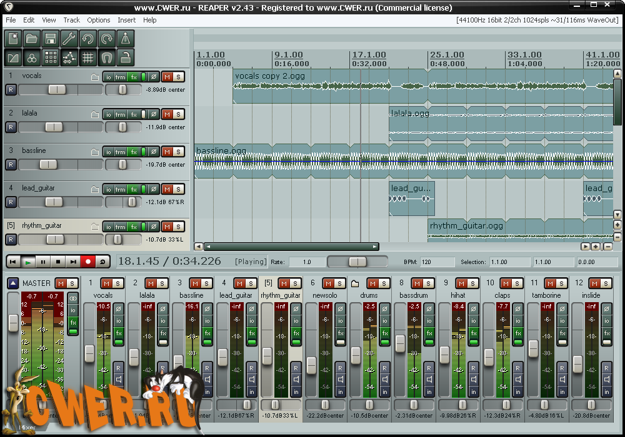Solo the bassline track in track panel
625x437 pixels.
coord(178,152)
